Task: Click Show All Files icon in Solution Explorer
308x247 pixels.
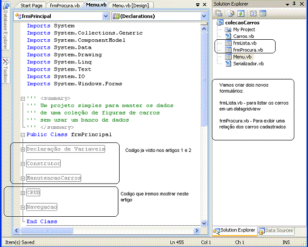Action: tap(231, 13)
